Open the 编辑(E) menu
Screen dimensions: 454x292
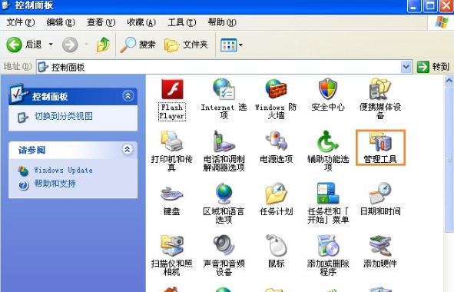[x=61, y=22]
